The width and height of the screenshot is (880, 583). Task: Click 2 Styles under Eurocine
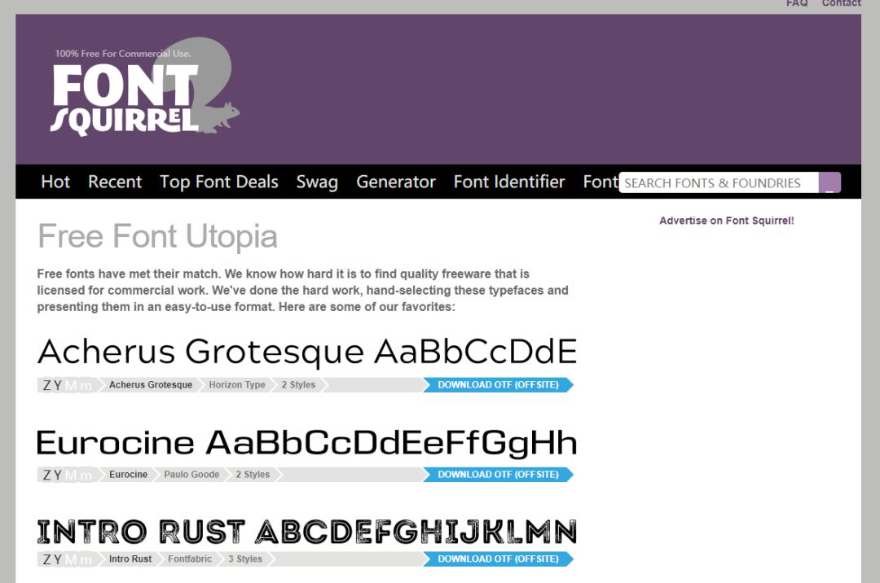pyautogui.click(x=253, y=475)
